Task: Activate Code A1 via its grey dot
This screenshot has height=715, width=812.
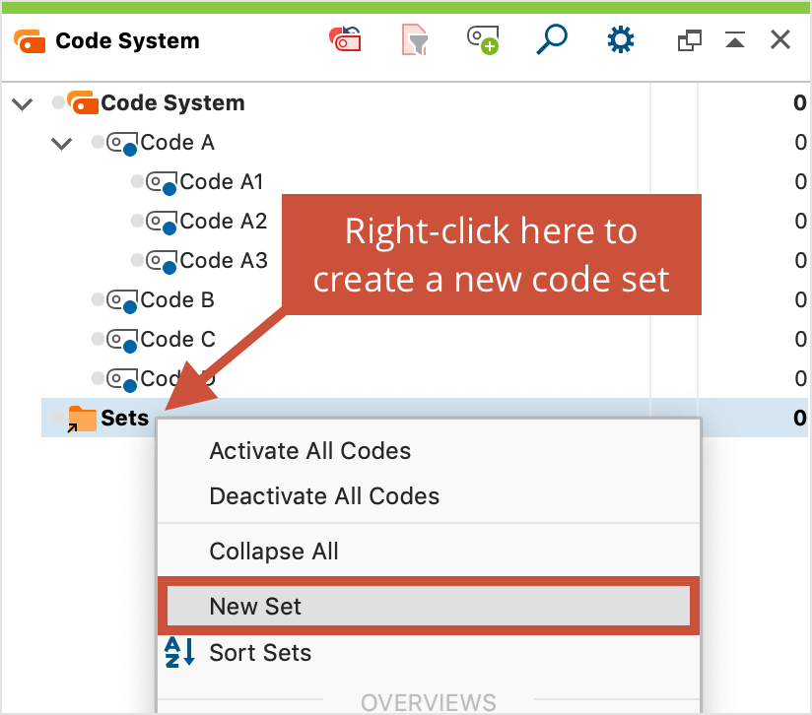Action: pyautogui.click(x=137, y=180)
